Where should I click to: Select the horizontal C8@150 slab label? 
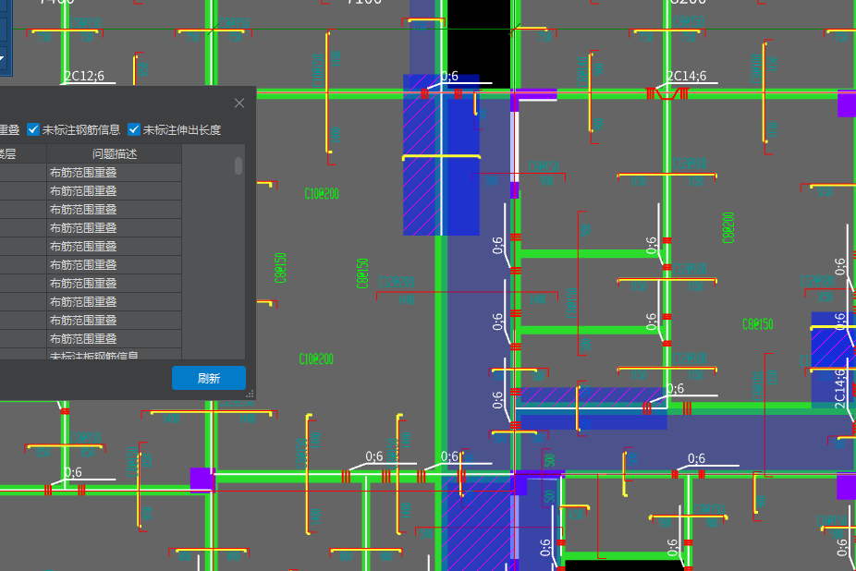click(x=758, y=324)
